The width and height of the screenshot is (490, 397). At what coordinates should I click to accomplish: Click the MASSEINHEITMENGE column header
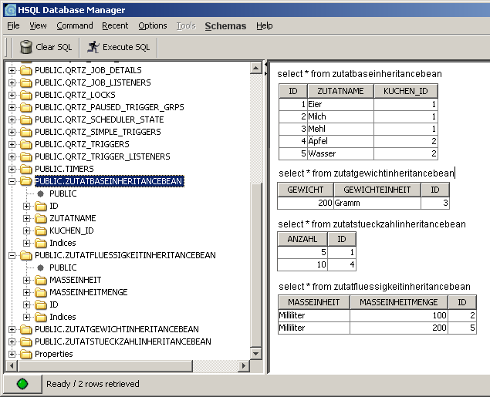[399, 302]
